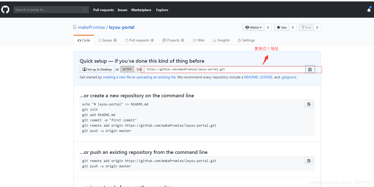Follow the .gitignore link

(289, 77)
